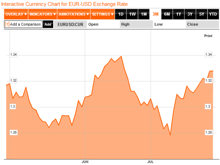This screenshot has height=165, width=220.
Task: Click the question mark help icon
Action: click(7, 24)
